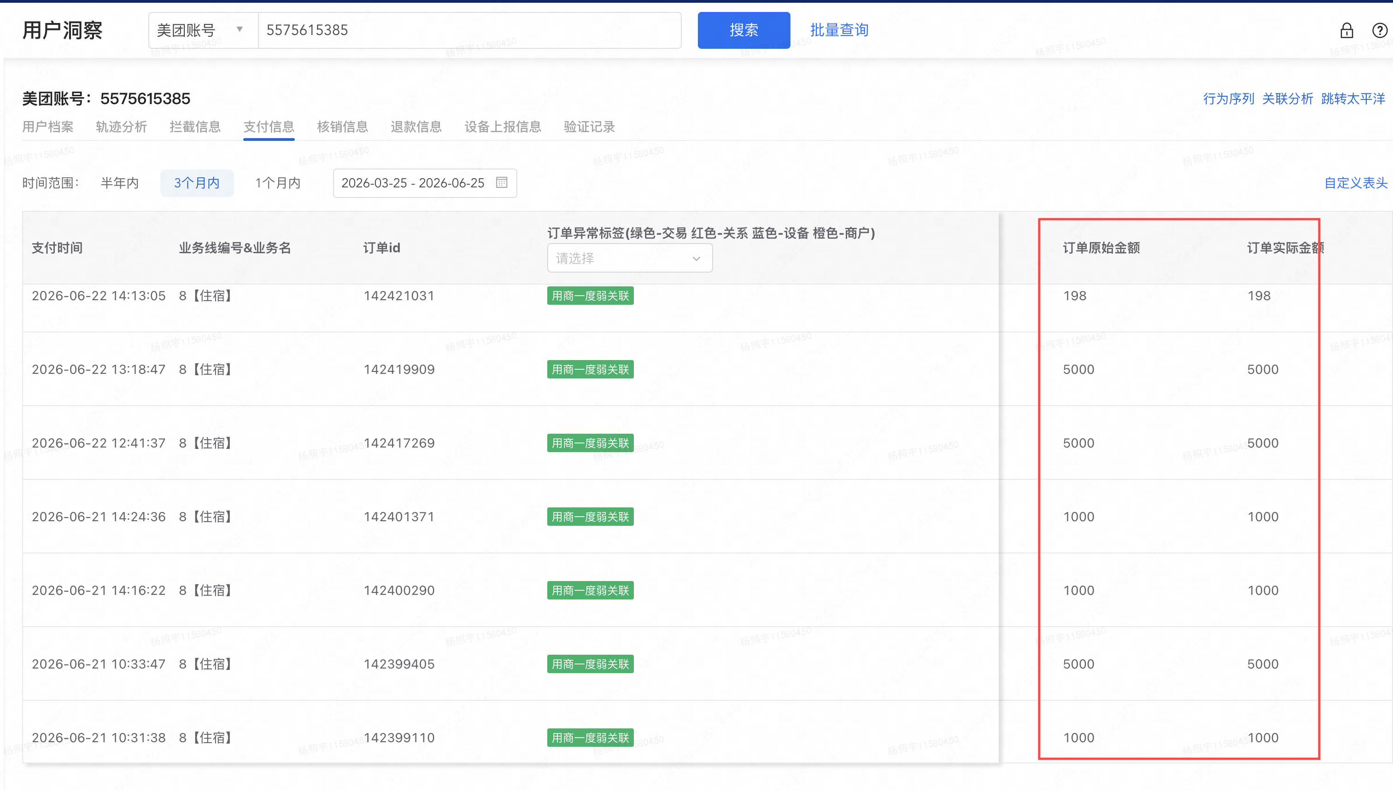
Task: Click the 支付时间 column header
Action: click(x=57, y=248)
